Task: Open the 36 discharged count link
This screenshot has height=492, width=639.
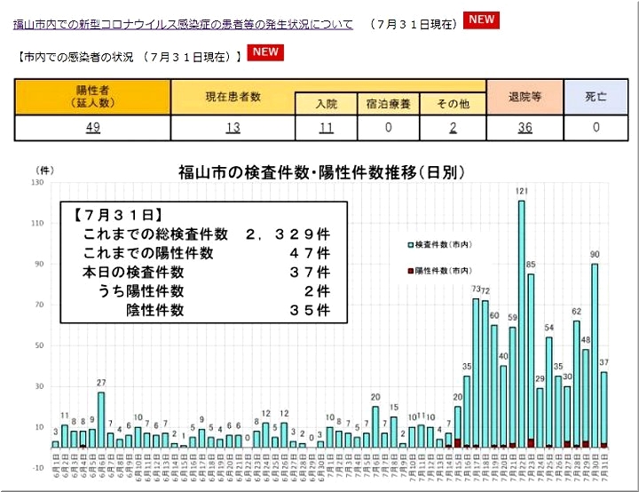Action: pos(525,128)
